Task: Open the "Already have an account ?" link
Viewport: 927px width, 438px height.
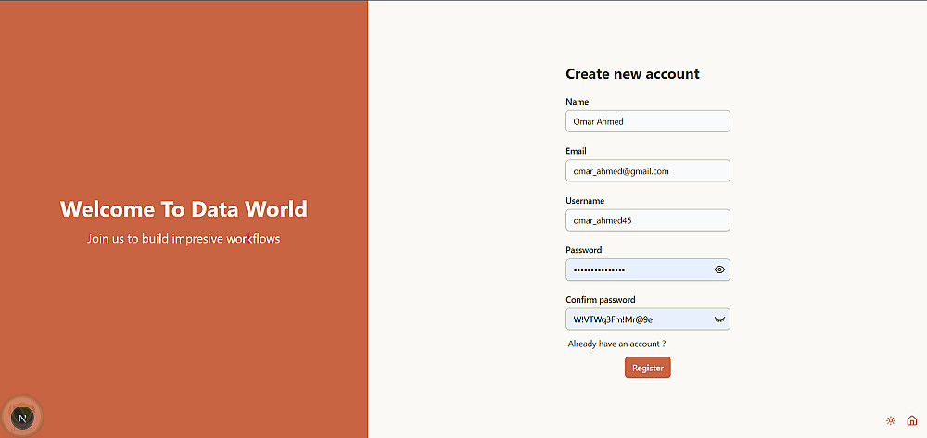Action: click(x=616, y=344)
